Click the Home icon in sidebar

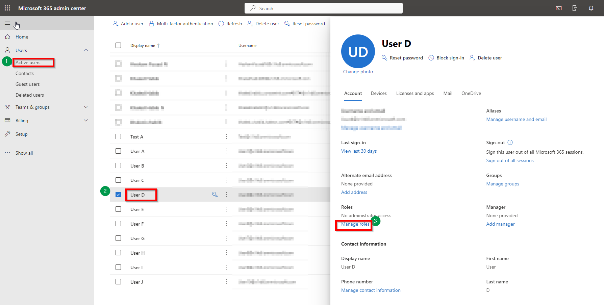7,37
